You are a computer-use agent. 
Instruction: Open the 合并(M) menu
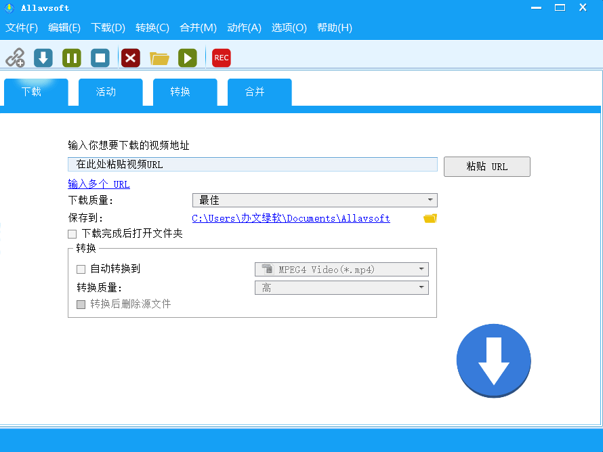click(198, 28)
